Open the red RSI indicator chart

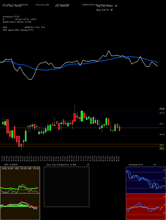pos(146,207)
